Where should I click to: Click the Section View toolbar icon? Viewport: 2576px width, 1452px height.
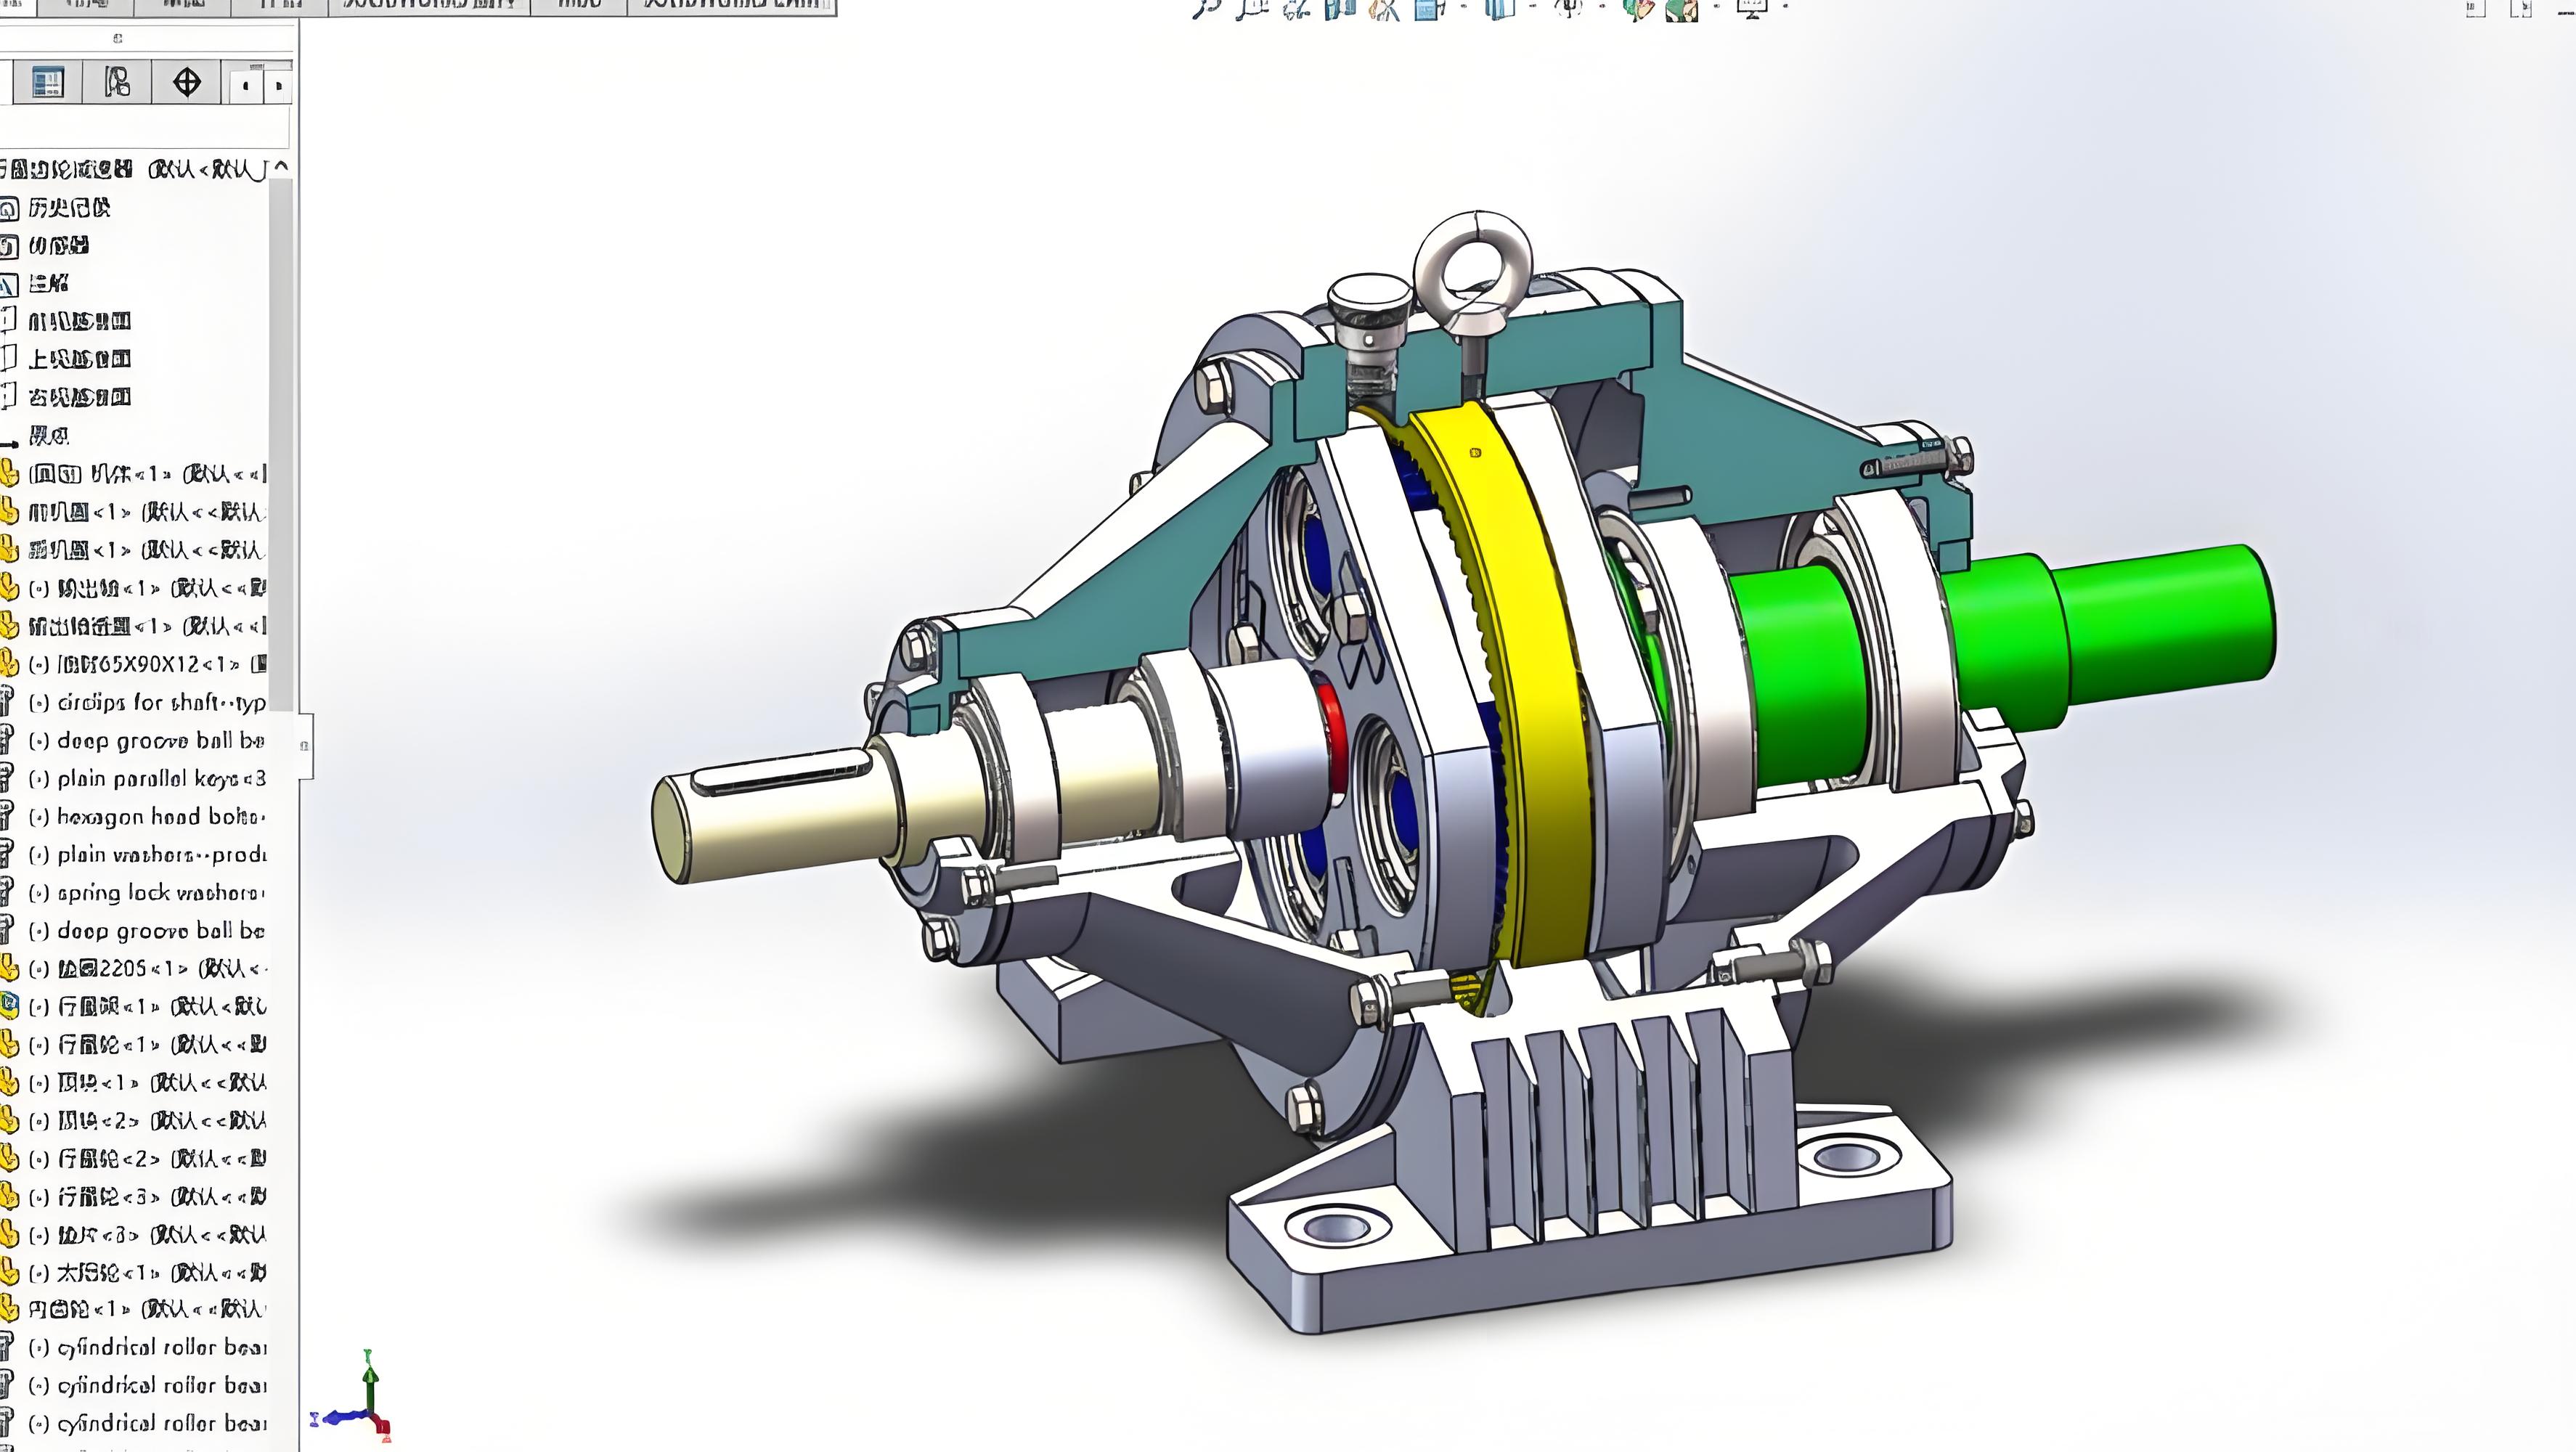(x=1340, y=8)
